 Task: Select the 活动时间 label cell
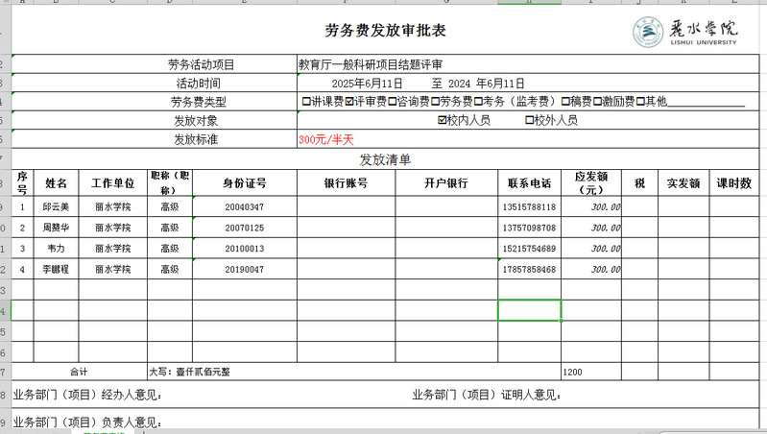(x=155, y=84)
